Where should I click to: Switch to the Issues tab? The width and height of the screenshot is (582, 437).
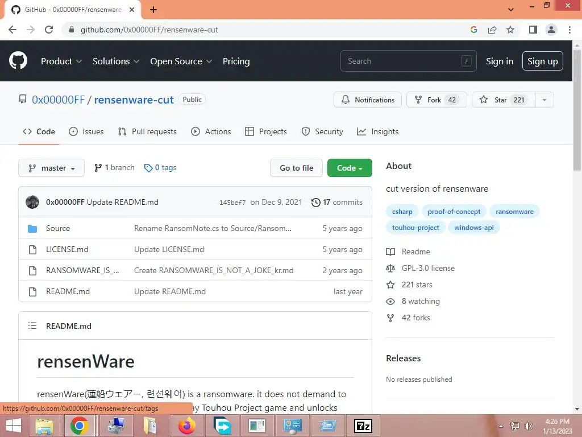pos(86,131)
